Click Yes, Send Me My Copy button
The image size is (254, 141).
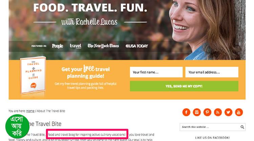[184, 86]
